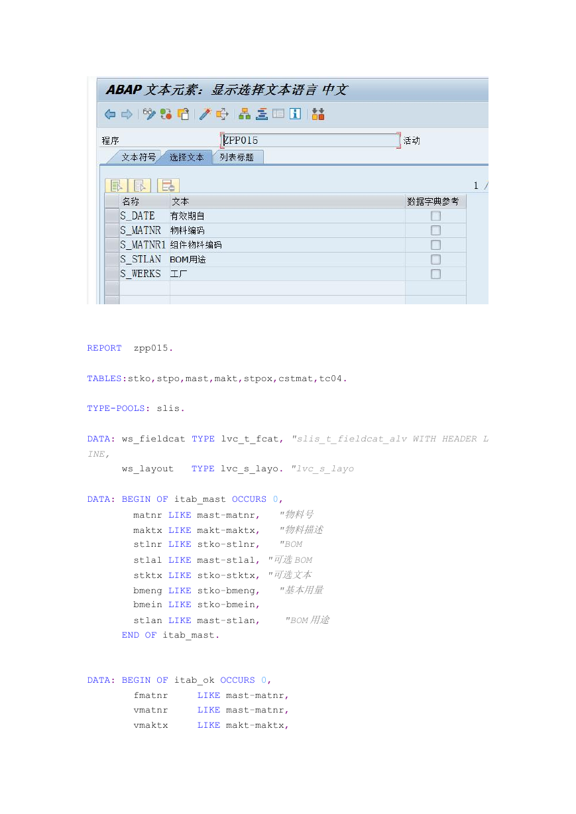The image size is (576, 814).
Task: Click the Display Object List hierarchy icon
Action: [x=245, y=114]
